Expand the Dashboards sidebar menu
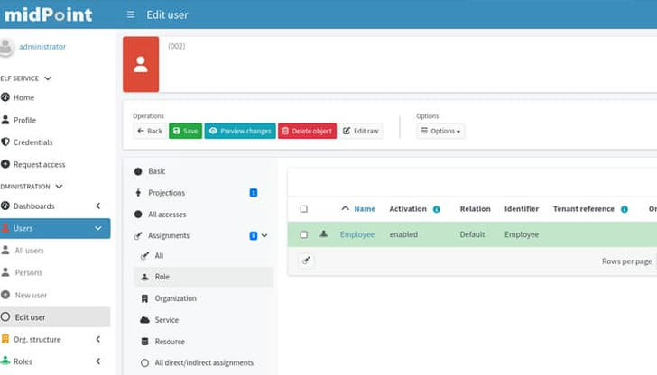Image resolution: width=657 pixels, height=375 pixels. [97, 206]
